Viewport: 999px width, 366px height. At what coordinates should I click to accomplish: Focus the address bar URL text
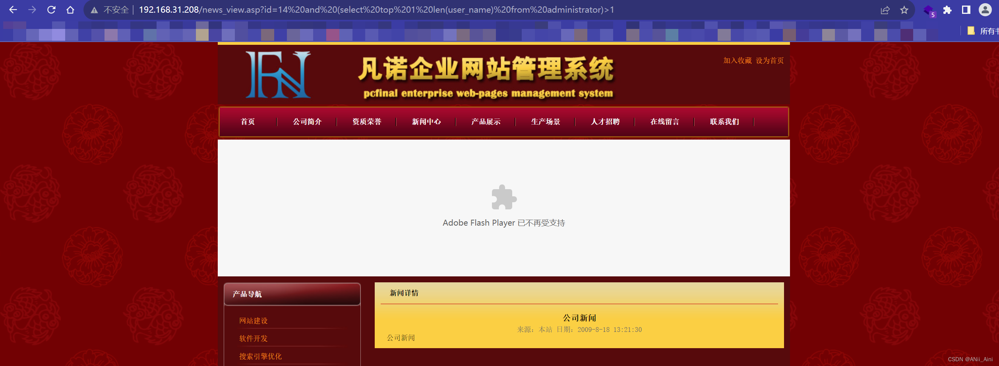376,10
